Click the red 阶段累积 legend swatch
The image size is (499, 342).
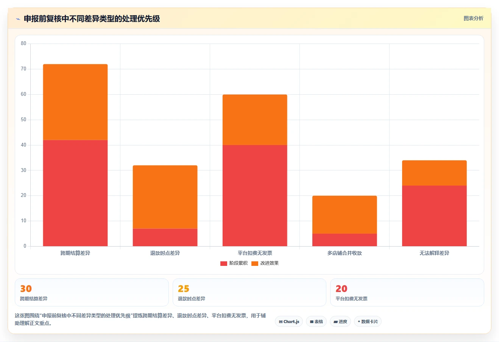(224, 263)
